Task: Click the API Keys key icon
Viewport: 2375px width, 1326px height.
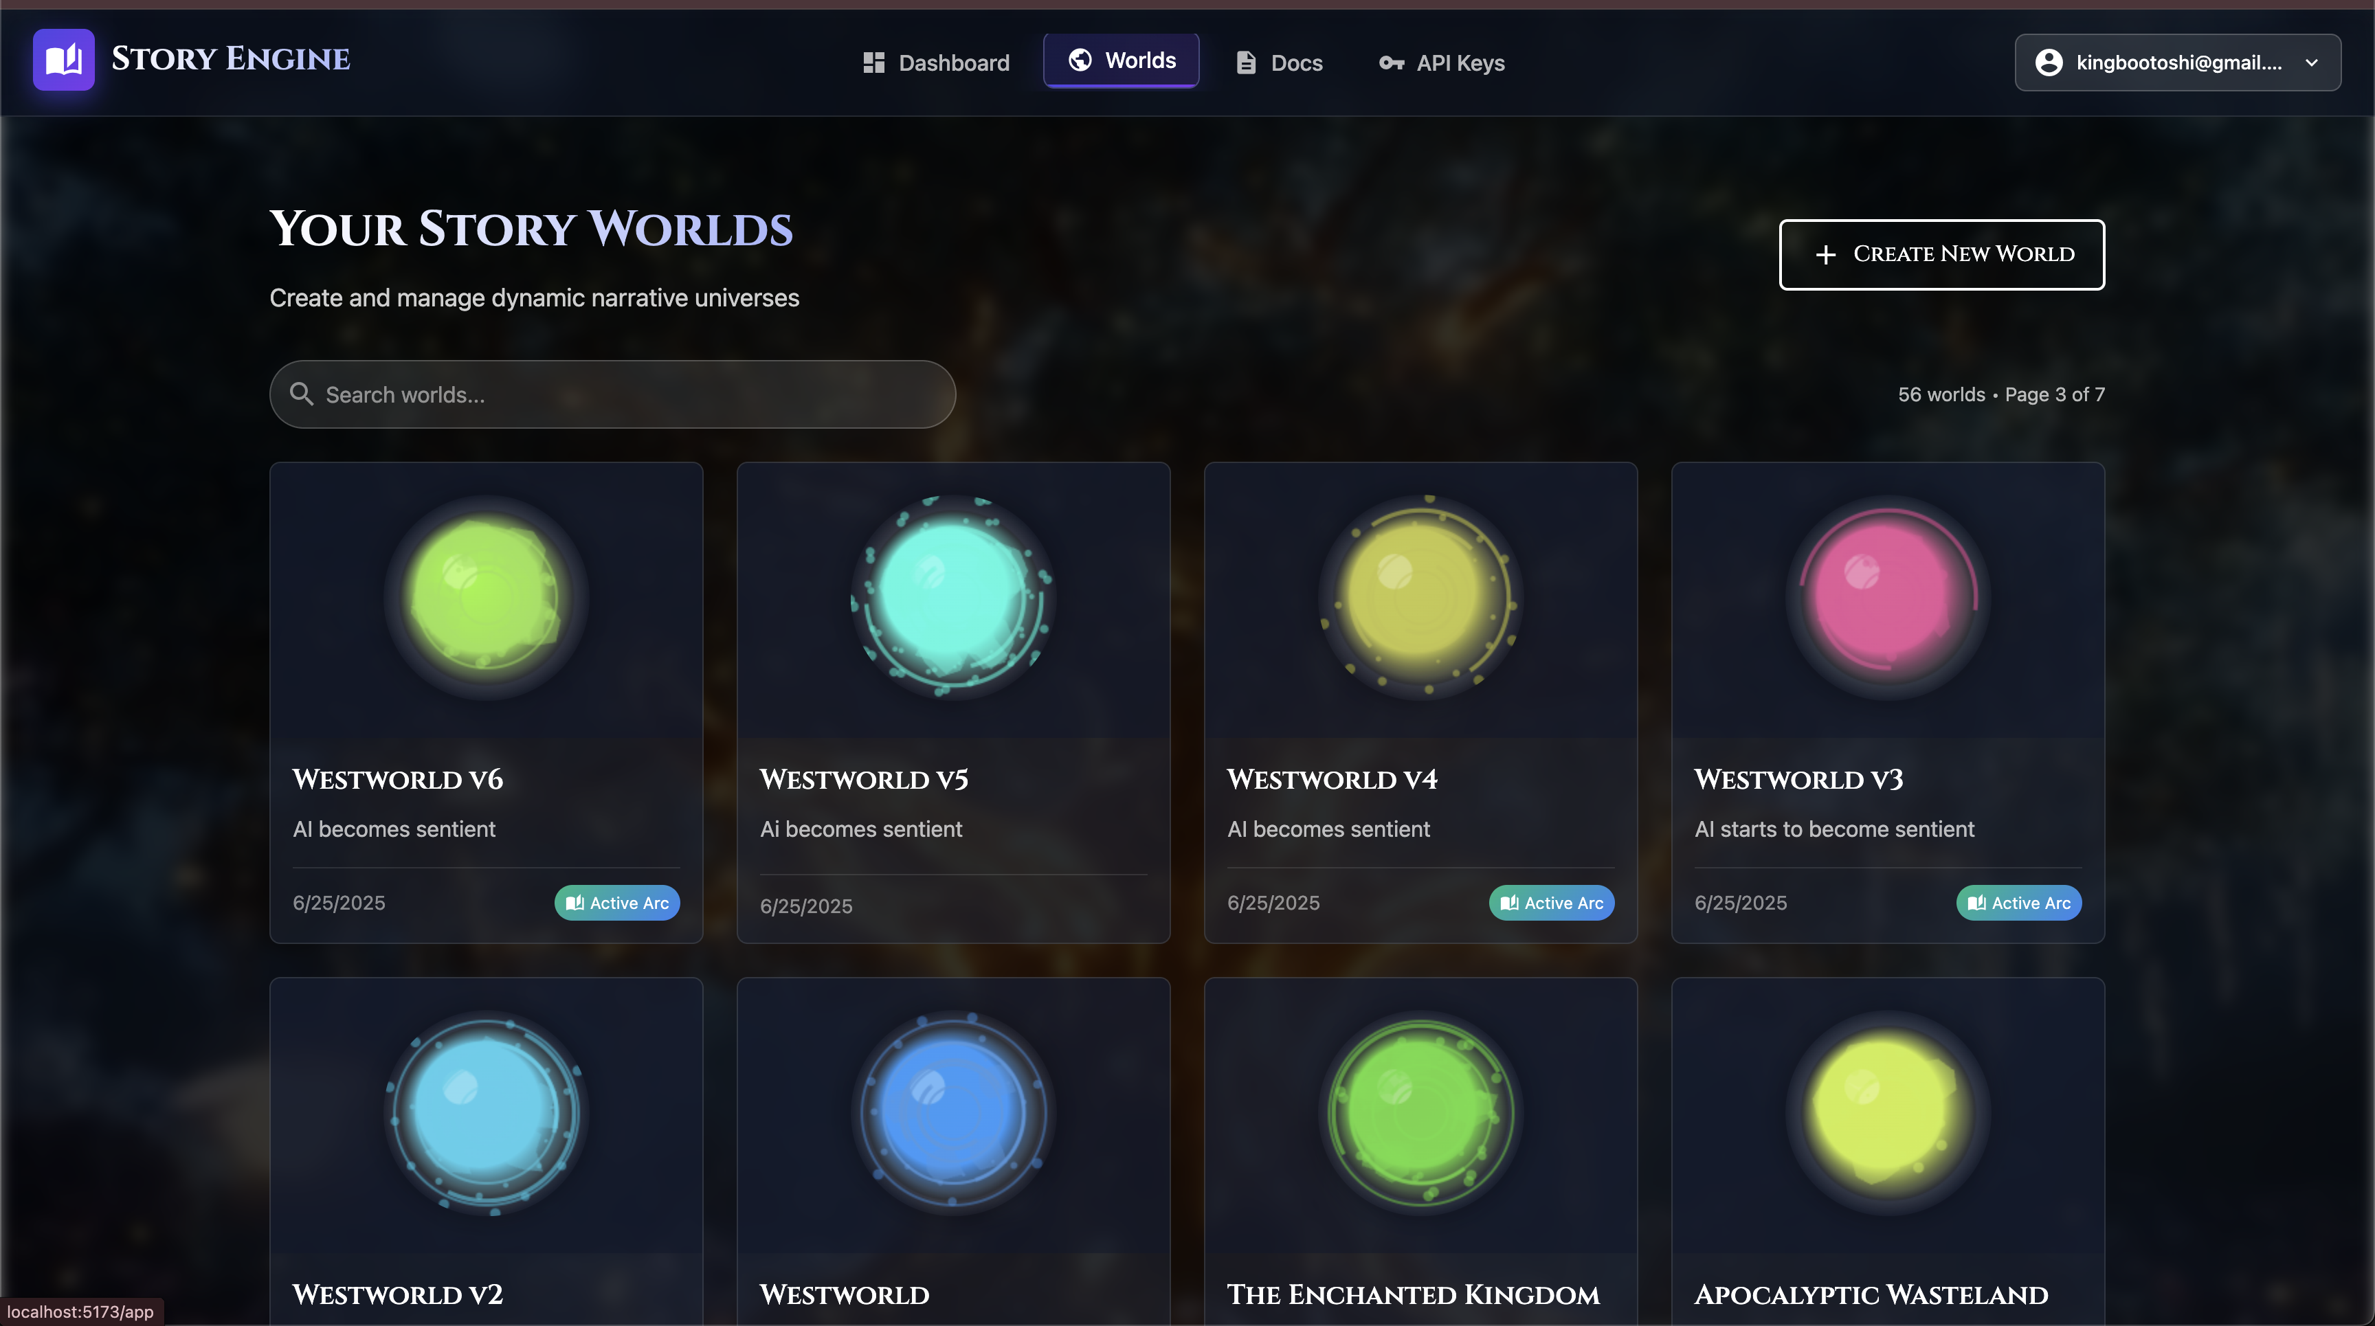Action: click(x=1390, y=63)
